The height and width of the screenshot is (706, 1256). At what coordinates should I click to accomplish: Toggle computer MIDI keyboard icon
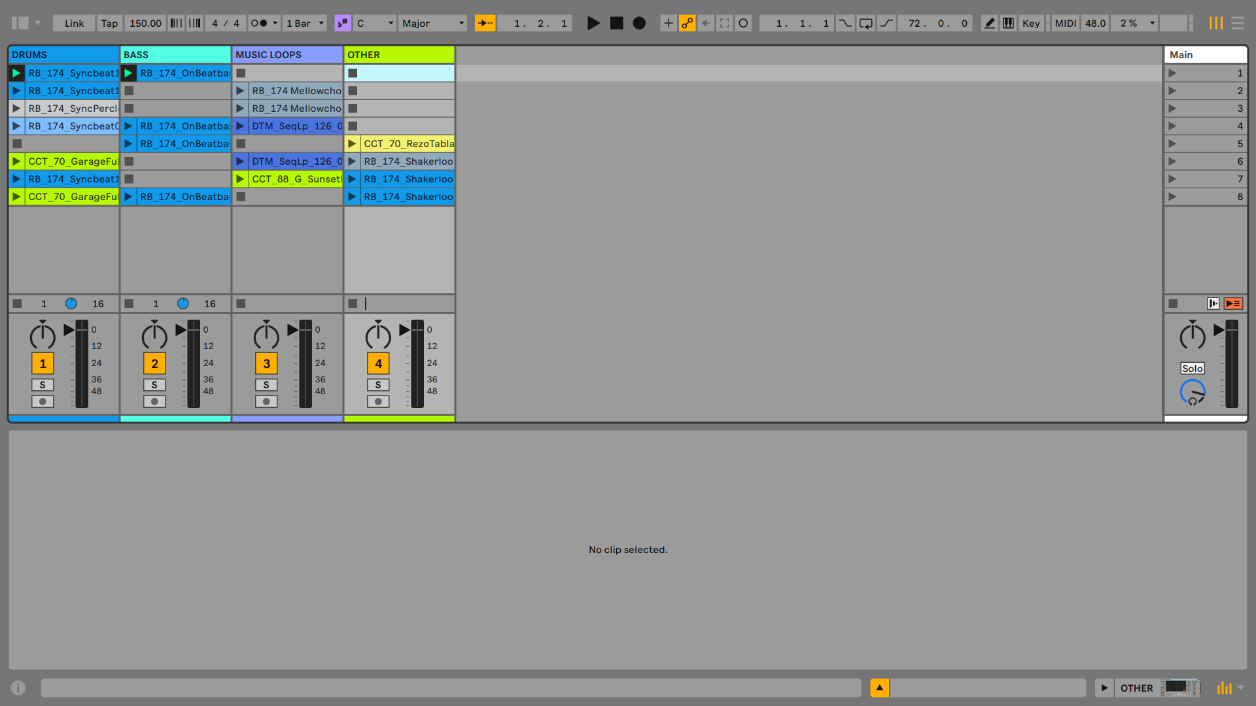point(1008,24)
